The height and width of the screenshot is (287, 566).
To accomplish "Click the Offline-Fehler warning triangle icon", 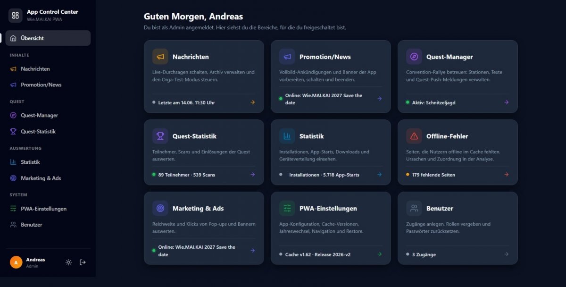I will pos(414,136).
